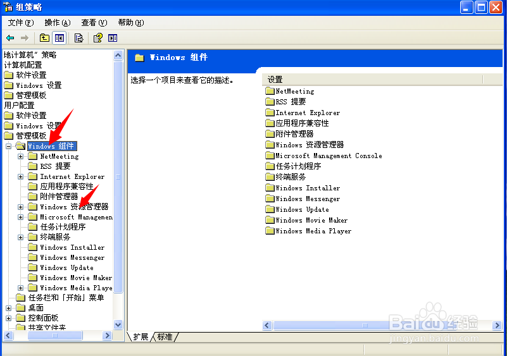Expand the 桌面 node in tree
This screenshot has width=507, height=356.
8,308
